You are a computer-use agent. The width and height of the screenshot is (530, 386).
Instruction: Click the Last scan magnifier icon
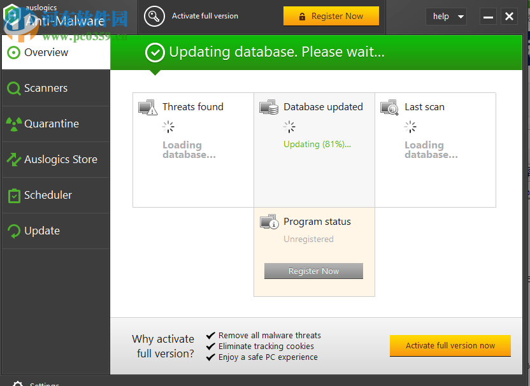389,107
